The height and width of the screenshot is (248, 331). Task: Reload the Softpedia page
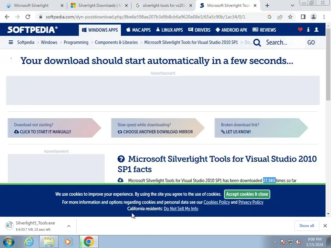point(28,17)
